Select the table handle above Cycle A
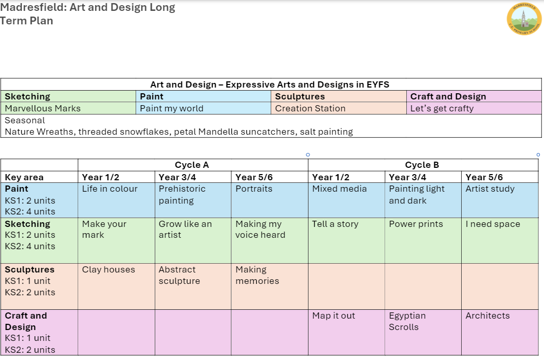Viewport: 544px width, 358px height. click(x=308, y=154)
